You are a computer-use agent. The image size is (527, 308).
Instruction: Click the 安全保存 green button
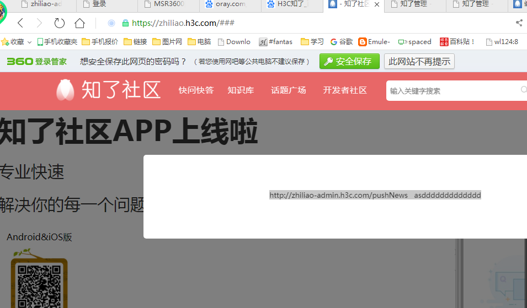[x=349, y=61]
